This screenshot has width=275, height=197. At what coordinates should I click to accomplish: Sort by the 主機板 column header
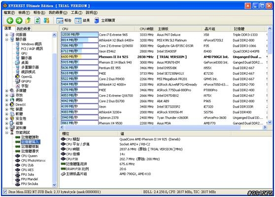pos(179,29)
